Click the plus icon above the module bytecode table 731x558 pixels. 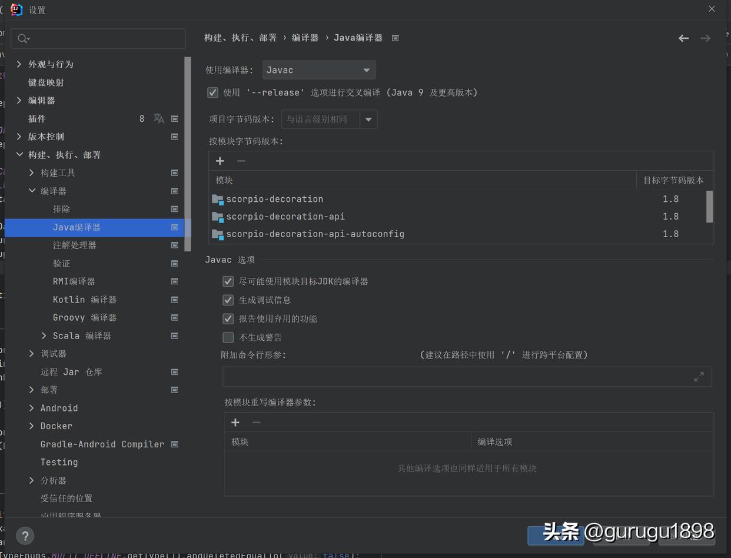point(220,161)
